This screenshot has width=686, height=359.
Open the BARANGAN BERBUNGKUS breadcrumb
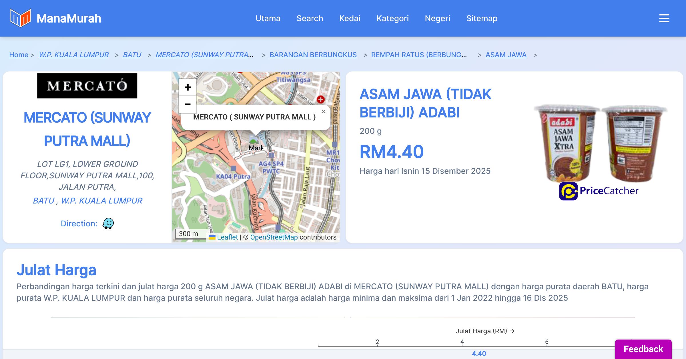pos(313,55)
